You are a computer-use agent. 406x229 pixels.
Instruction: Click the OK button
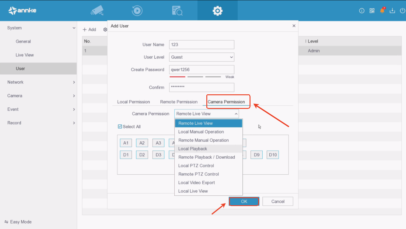pos(244,201)
